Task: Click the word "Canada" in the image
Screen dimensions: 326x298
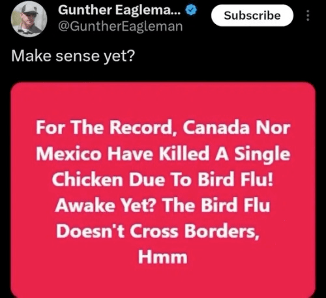Action: 216,127
